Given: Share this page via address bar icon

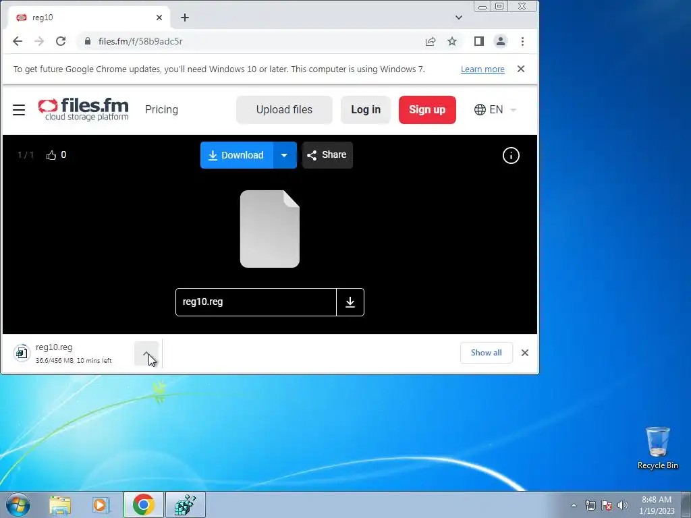Looking at the screenshot, I should click(431, 41).
